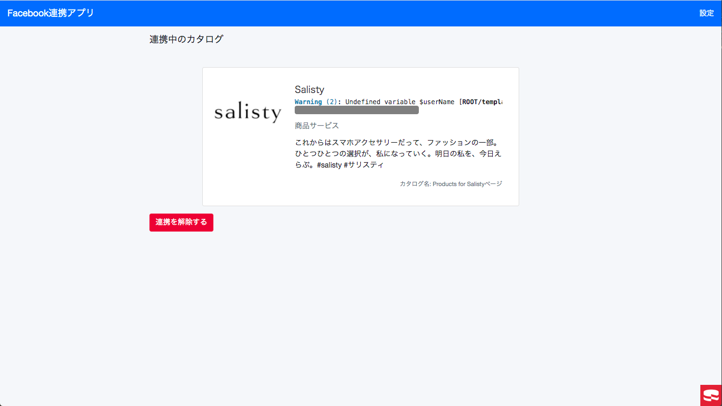Click the Salisty catalog title

310,89
